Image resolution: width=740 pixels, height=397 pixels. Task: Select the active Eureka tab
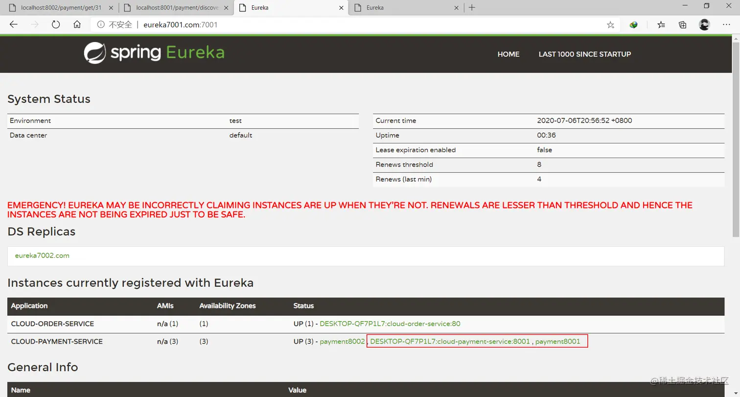click(x=291, y=8)
